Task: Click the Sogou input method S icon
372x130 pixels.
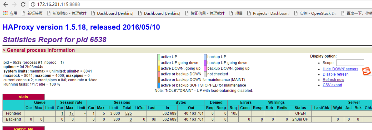Action: (367, 71)
